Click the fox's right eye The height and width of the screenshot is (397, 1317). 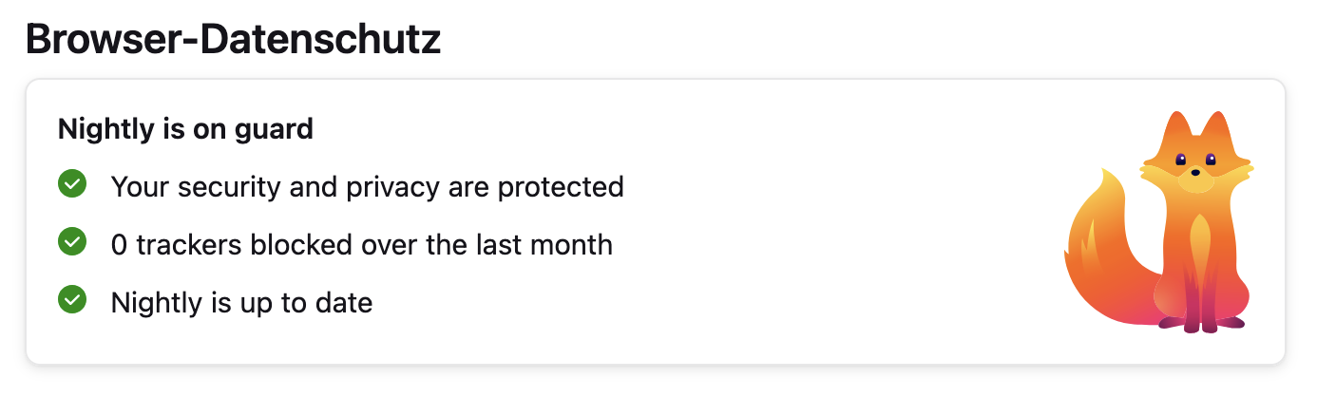(1211, 161)
